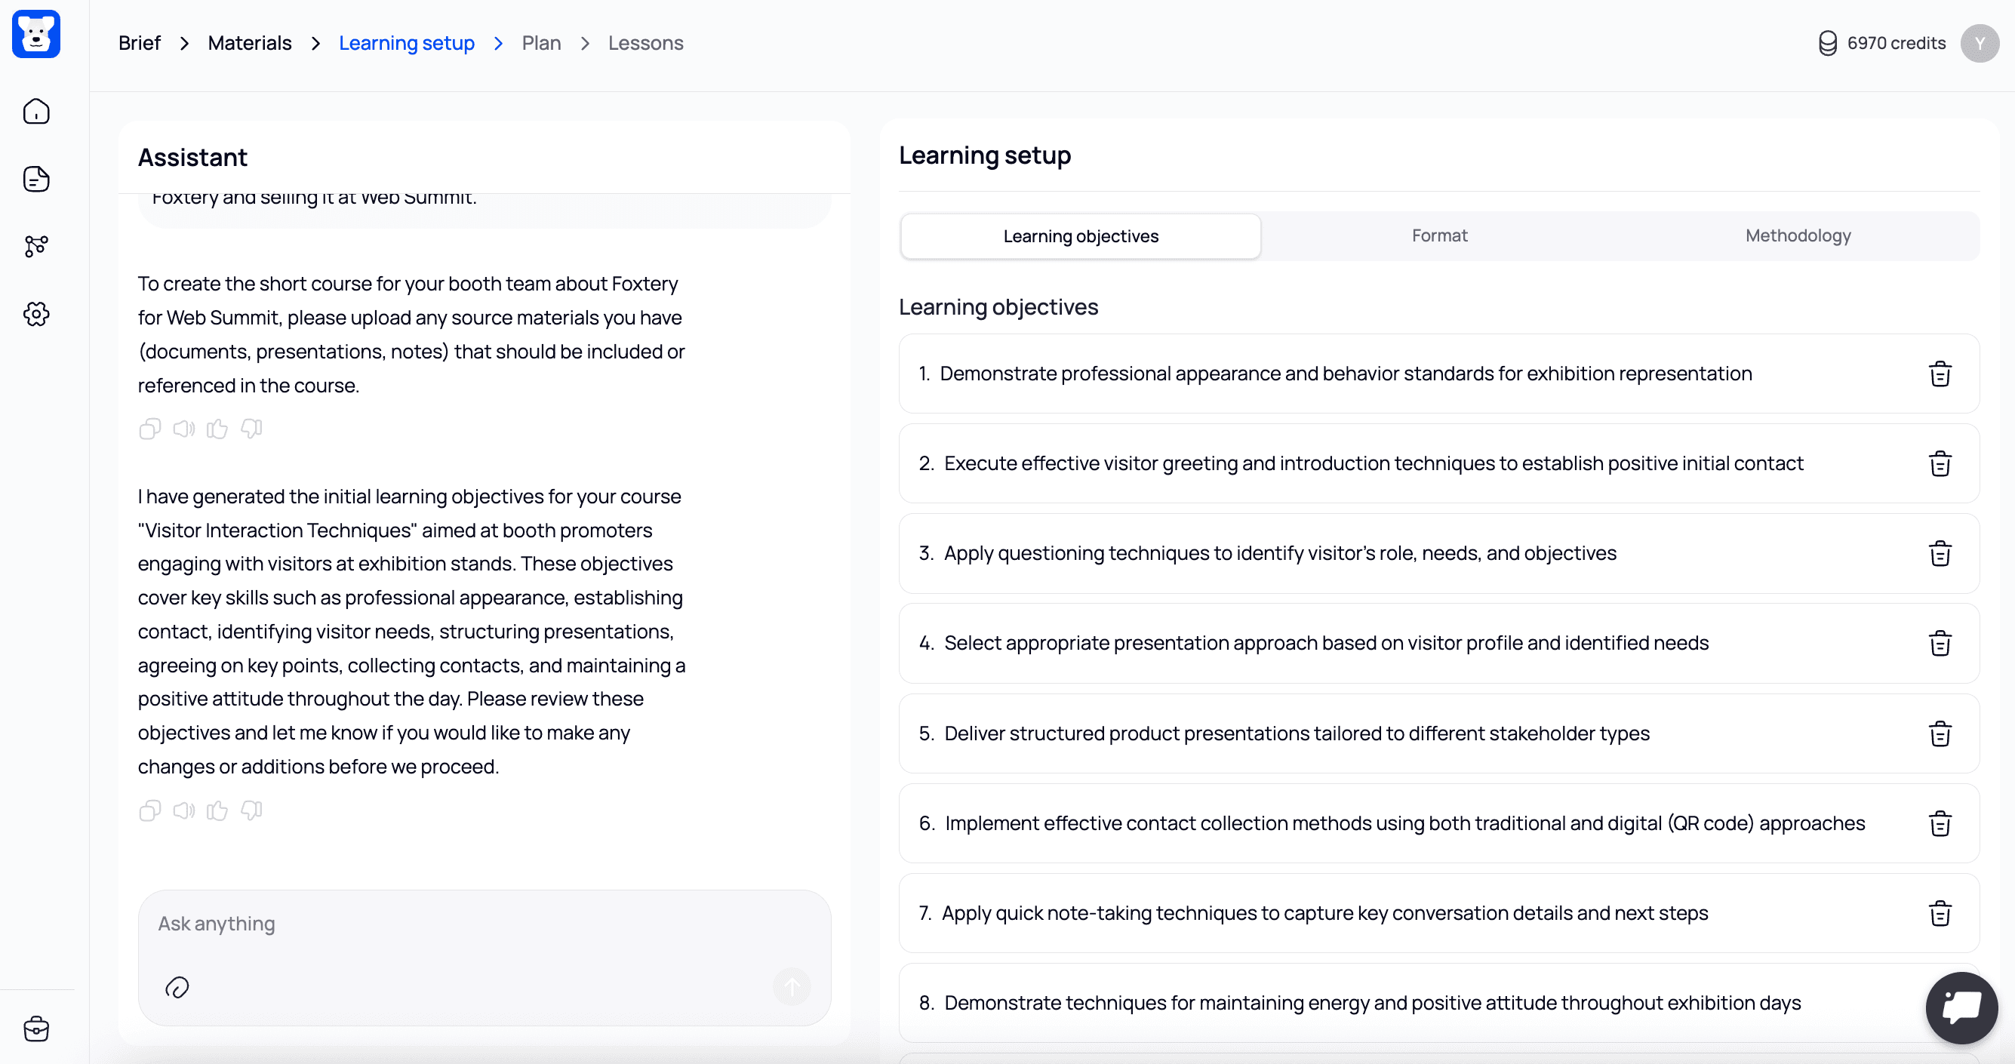Viewport: 2015px width, 1064px height.
Task: Open the documents panel in the sidebar
Action: [36, 178]
